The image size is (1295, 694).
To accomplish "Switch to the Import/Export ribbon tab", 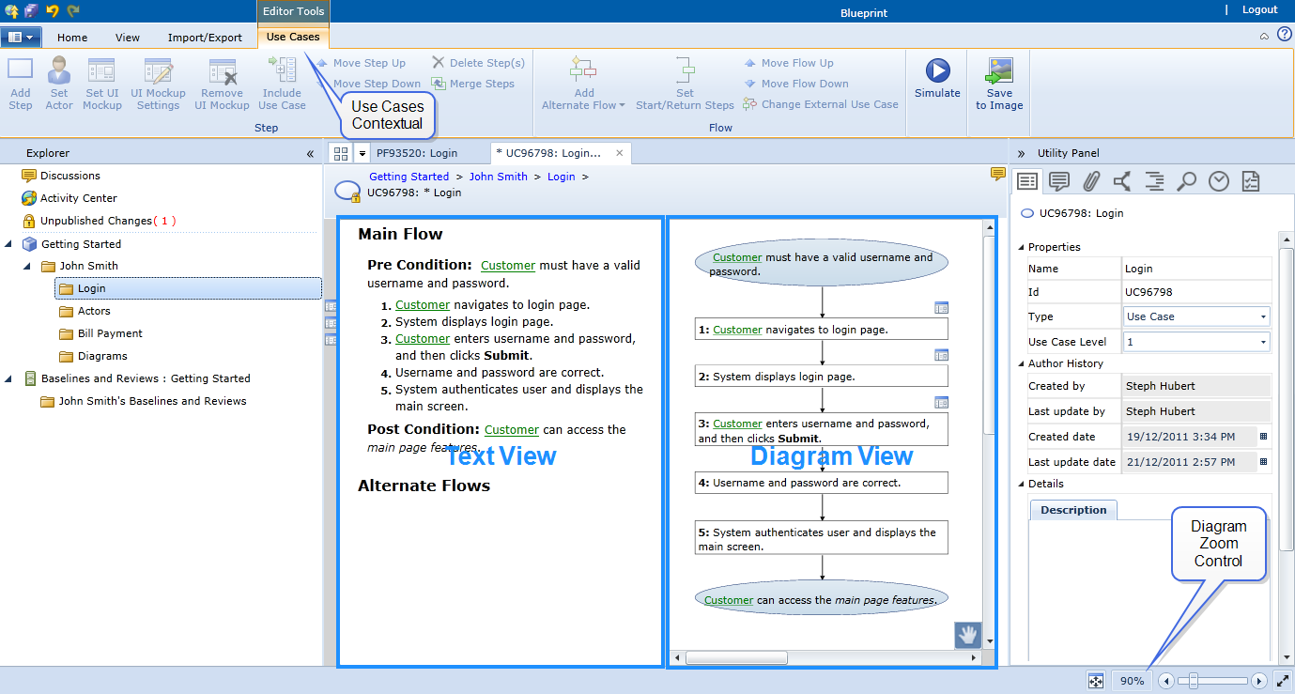I will tap(205, 38).
